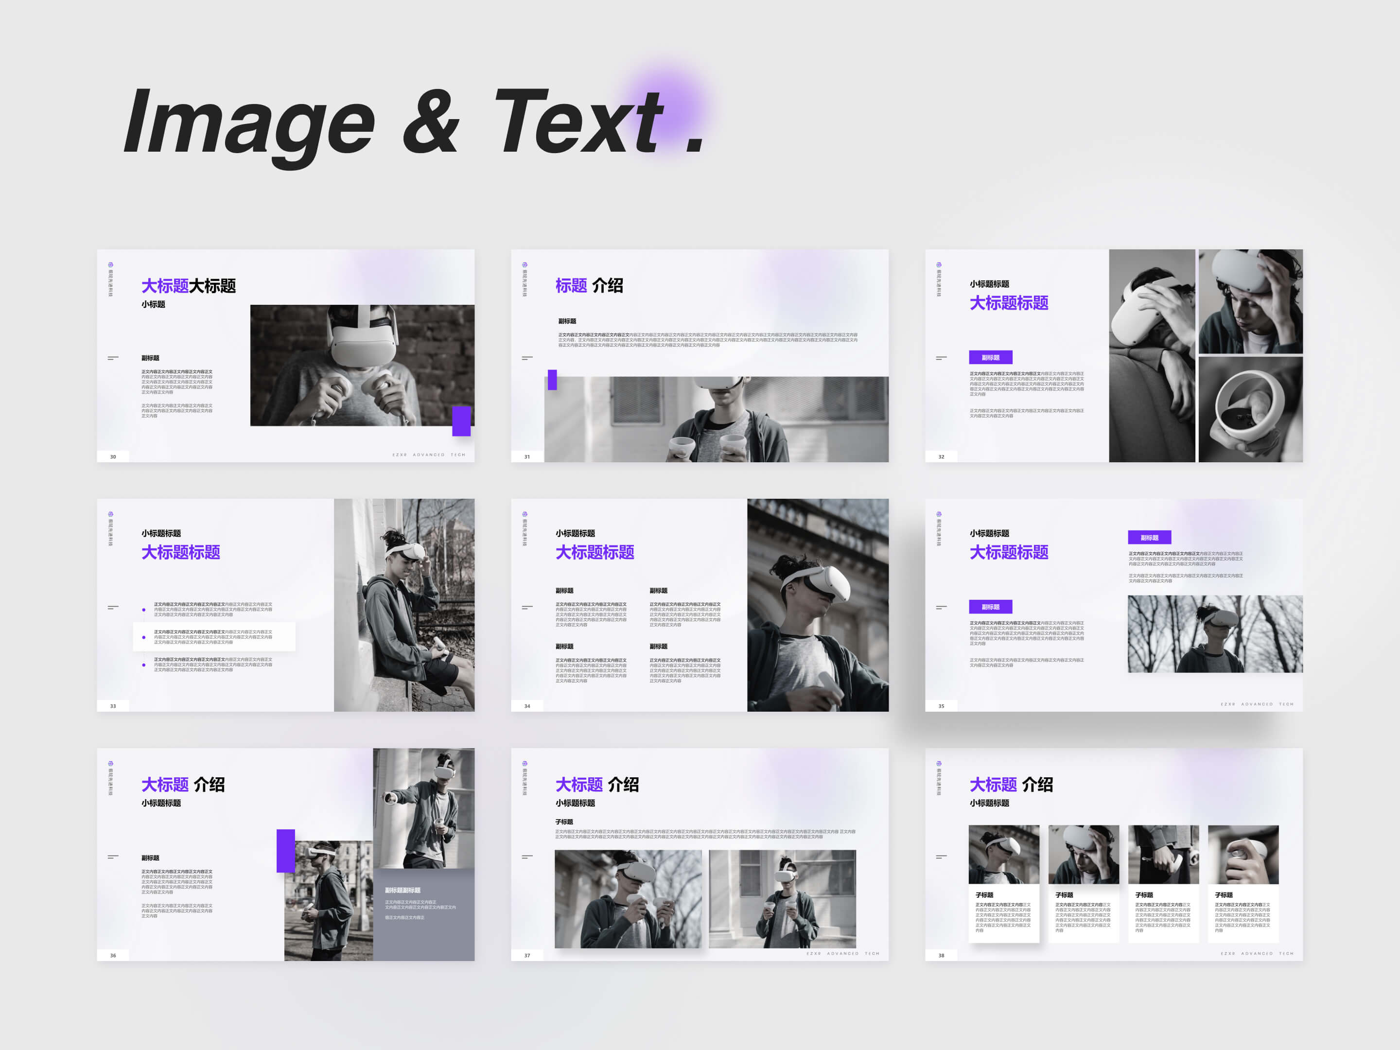Select the seated teen photo on slide 33
Viewport: 1400px width, 1050px height.
(404, 605)
